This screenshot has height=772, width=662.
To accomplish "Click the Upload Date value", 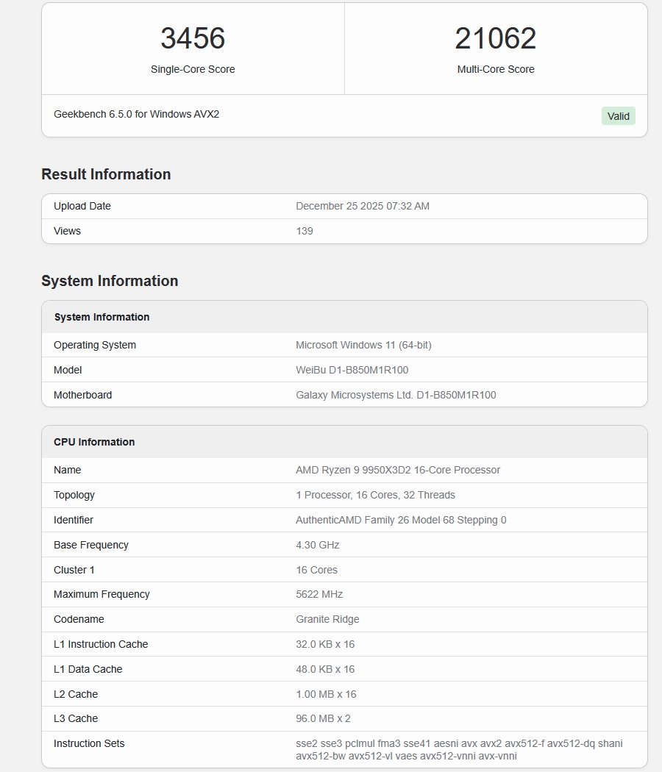I will [x=362, y=206].
